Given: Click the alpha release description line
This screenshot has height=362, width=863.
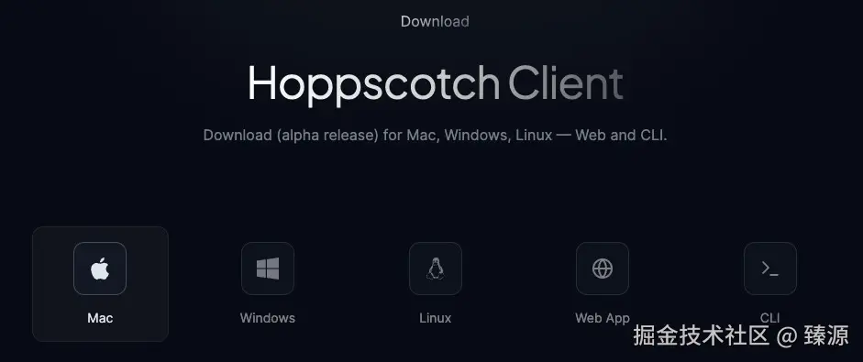Looking at the screenshot, I should pyautogui.click(x=435, y=135).
